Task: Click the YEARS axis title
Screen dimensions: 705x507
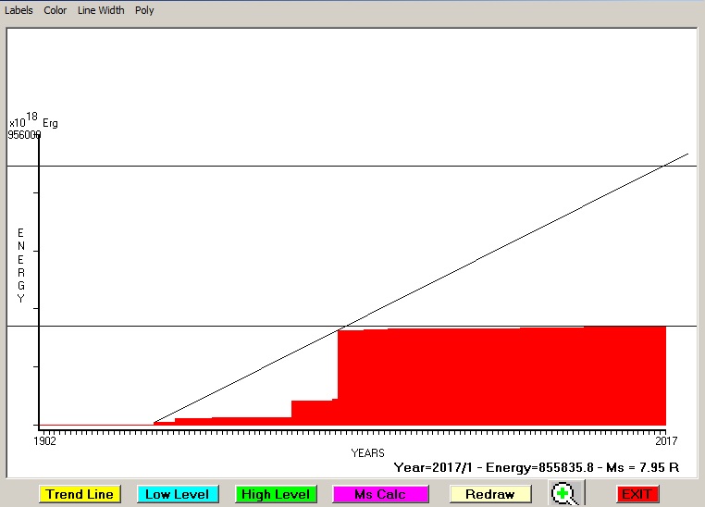Action: click(367, 452)
